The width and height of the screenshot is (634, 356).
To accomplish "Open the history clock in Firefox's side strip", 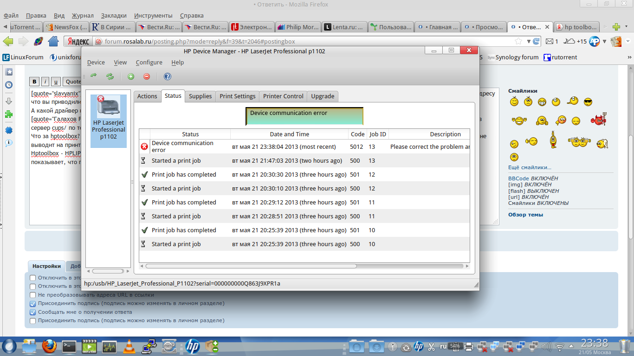I will (x=9, y=85).
